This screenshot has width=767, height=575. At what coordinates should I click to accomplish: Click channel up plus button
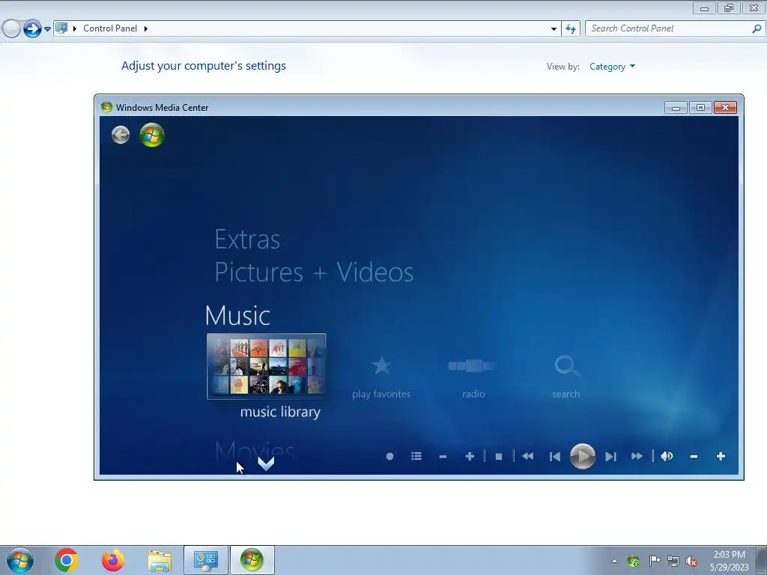click(470, 456)
